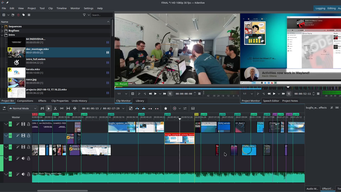
Task: Click the favorite effects star icon
Action: click(166, 108)
